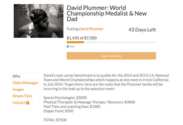Open the Interact tab

coord(19,103)
